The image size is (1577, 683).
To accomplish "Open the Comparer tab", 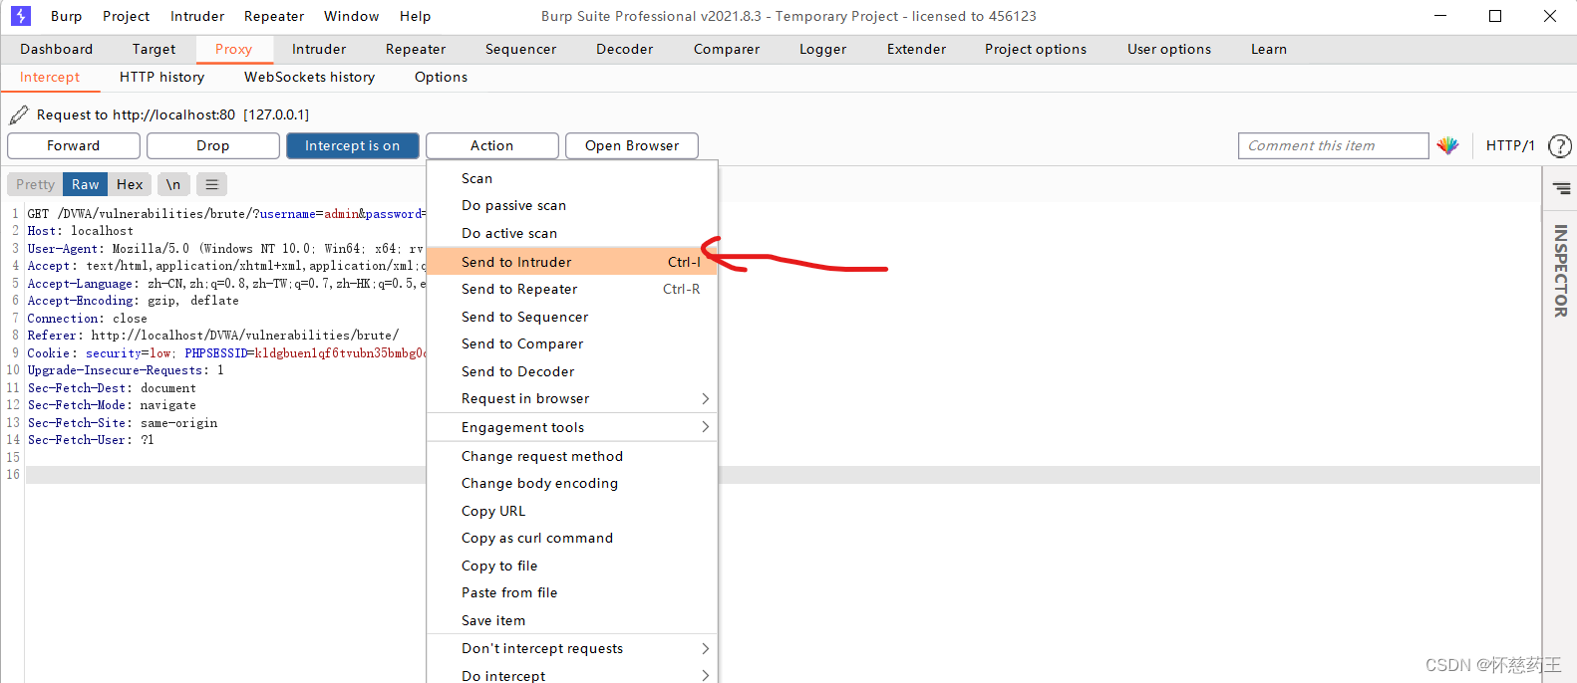I will 727,49.
